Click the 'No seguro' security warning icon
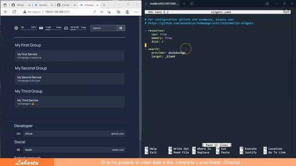This screenshot has width=296, height=166. [25, 12]
